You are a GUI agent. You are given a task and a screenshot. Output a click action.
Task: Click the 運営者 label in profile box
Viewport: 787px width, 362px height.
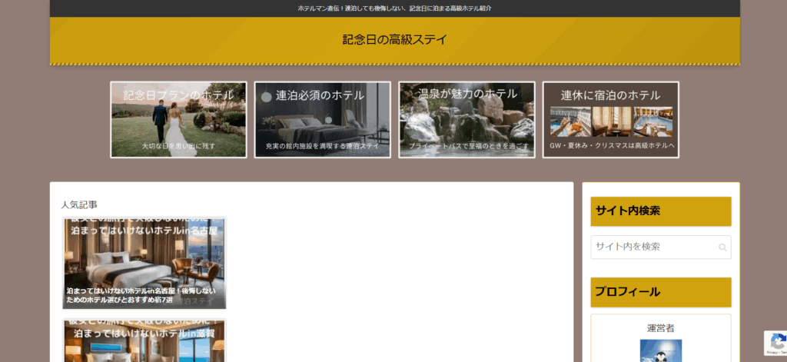pos(660,327)
